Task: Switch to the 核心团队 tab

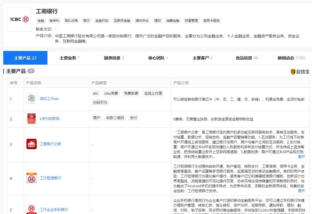Action: coord(158,58)
